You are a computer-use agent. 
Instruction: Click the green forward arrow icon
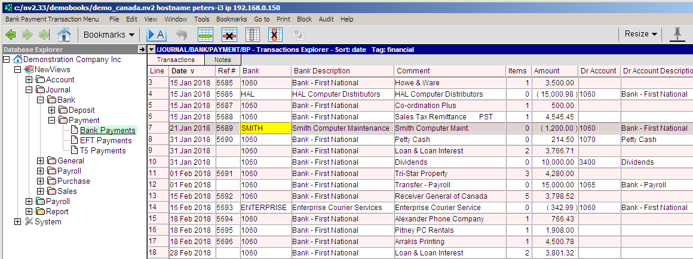coord(27,35)
